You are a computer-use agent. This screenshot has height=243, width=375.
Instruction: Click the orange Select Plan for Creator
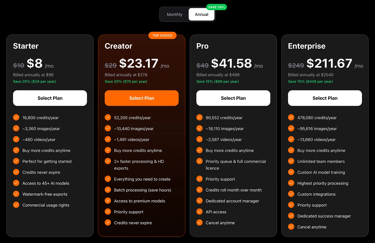click(x=141, y=98)
